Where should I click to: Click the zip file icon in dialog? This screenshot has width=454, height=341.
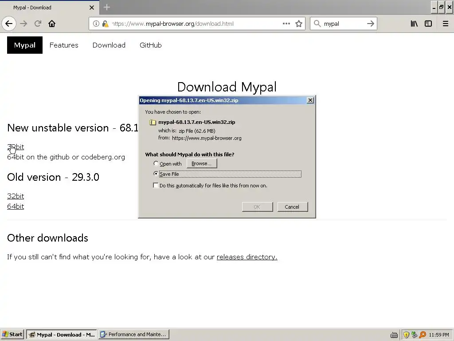click(x=153, y=122)
